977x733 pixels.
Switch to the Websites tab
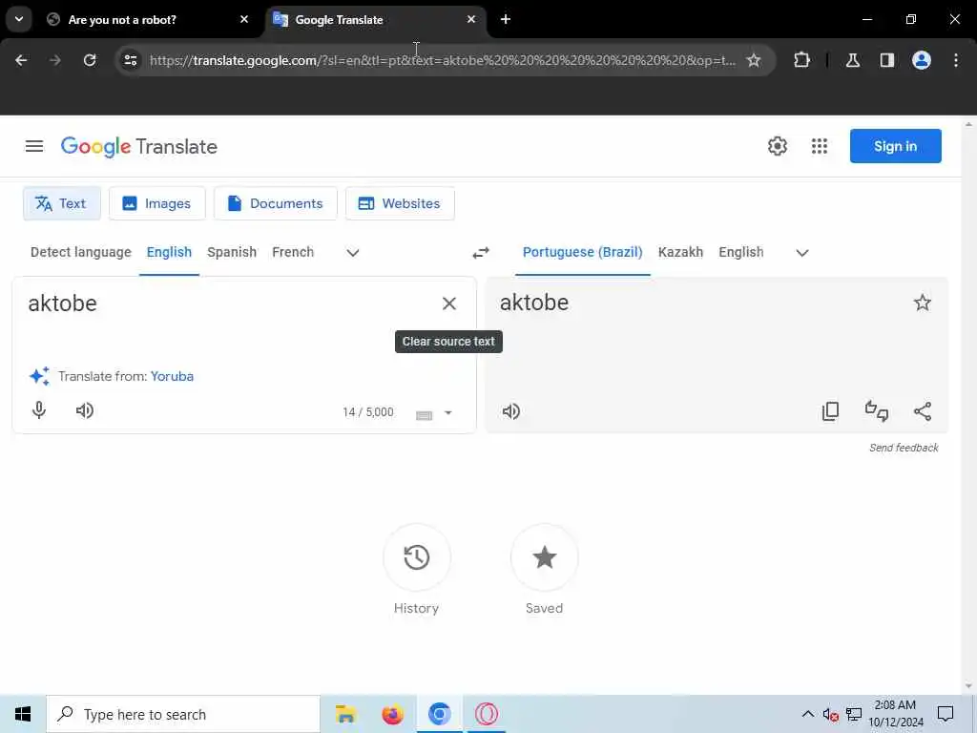pyautogui.click(x=400, y=203)
